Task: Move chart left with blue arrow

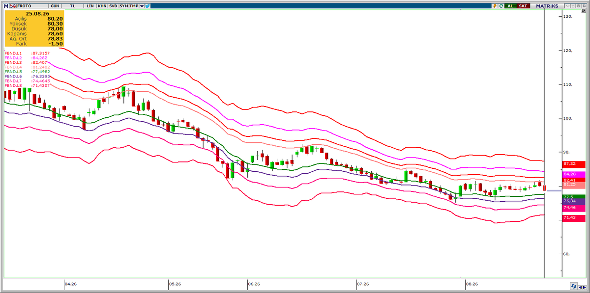Action: point(580,287)
